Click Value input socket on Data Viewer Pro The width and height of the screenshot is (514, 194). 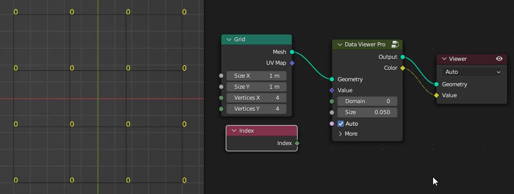[332, 90]
